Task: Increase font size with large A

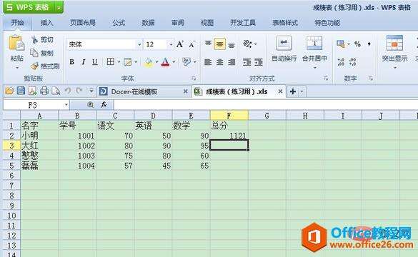Action: point(180,44)
